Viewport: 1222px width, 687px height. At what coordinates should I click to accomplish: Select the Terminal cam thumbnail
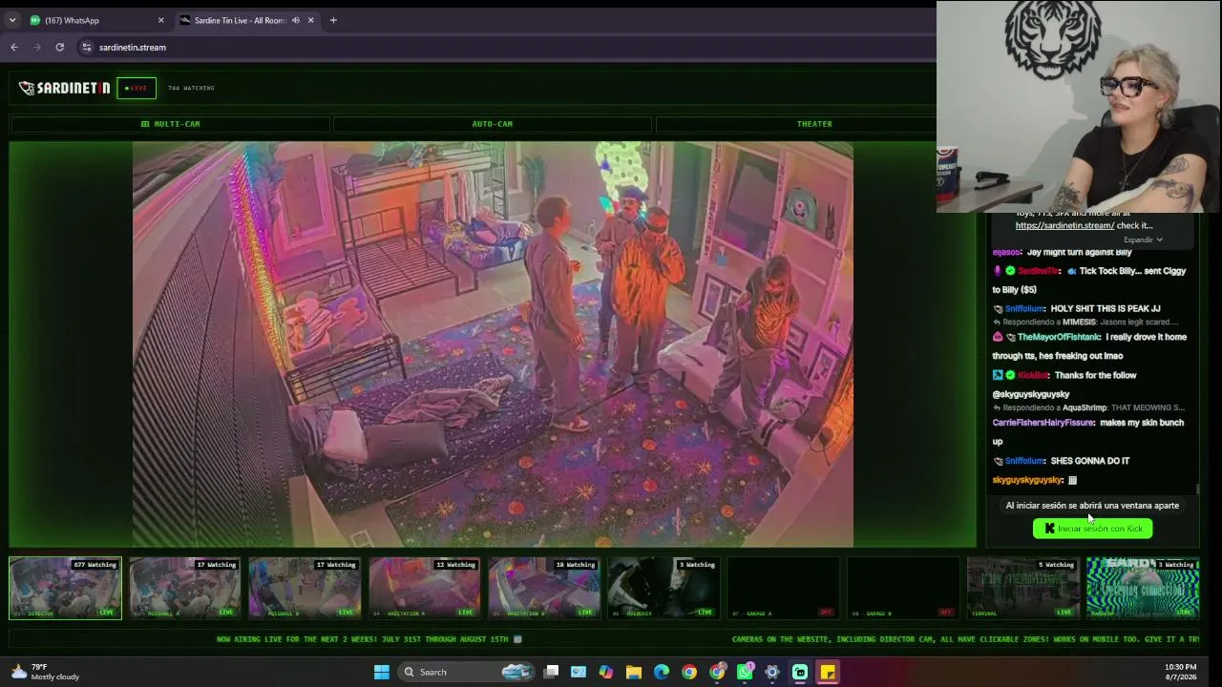1022,588
